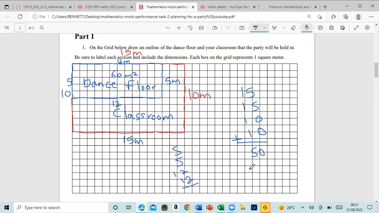The width and height of the screenshot is (379, 213).
Task: Open the Page view option
Action: click(215, 28)
